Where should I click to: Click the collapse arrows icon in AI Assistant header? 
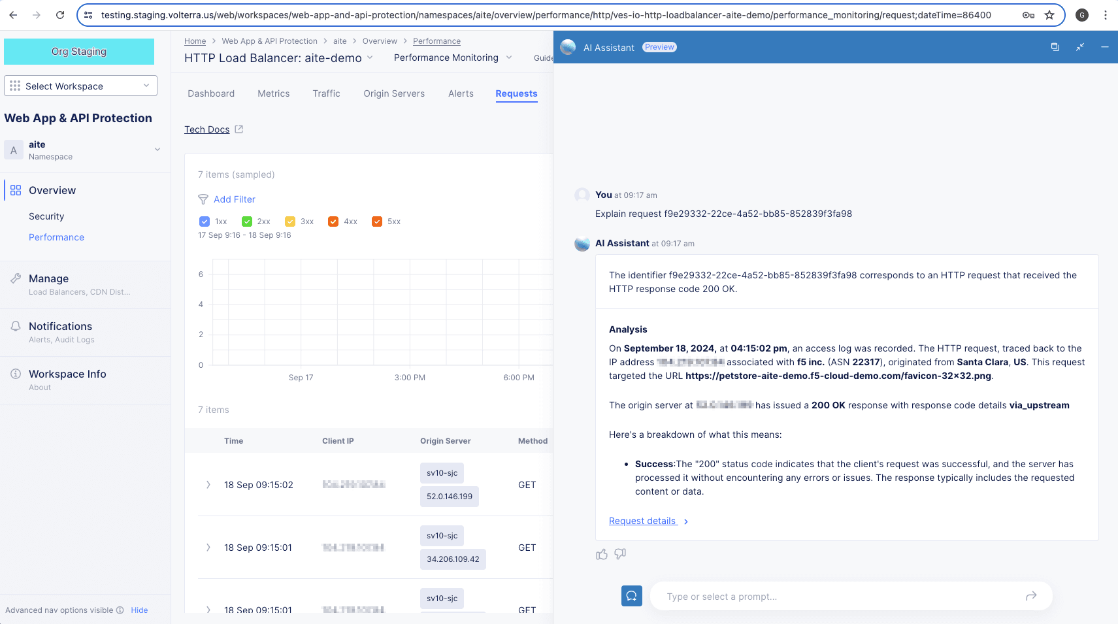[1080, 47]
